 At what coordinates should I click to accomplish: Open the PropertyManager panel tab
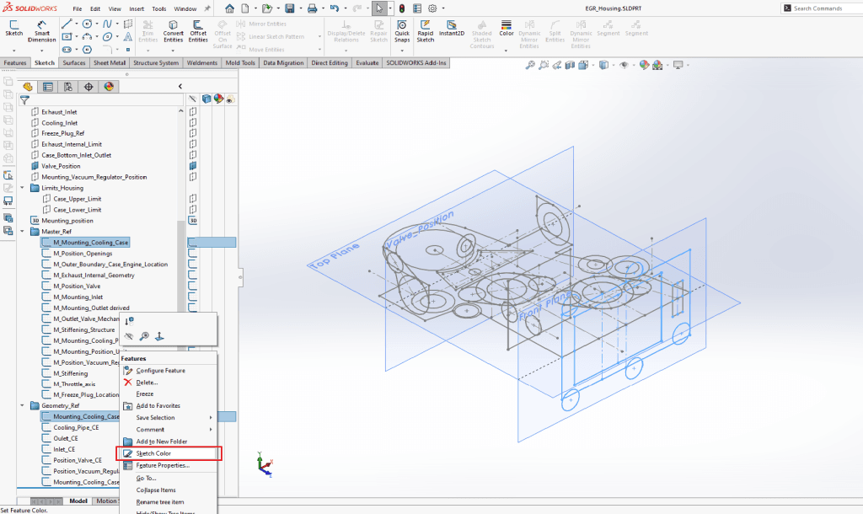click(48, 86)
